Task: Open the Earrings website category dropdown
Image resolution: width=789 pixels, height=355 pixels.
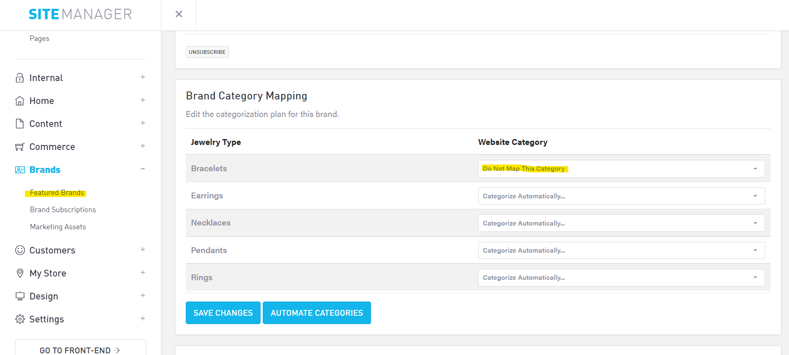Action: coord(621,196)
